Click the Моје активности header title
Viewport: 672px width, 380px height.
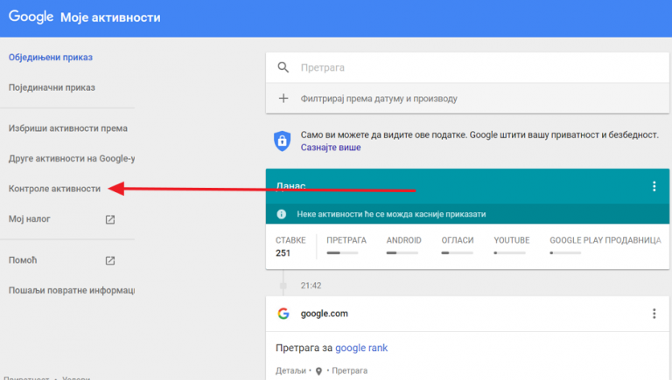pos(110,17)
